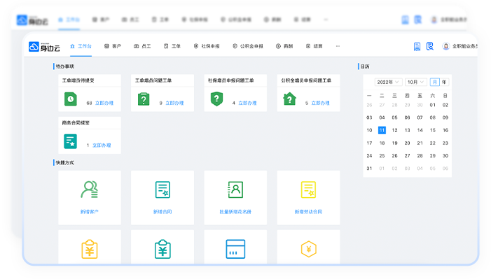Viewport: 491px width, 279px height.
Task: Select date 12 in the calendar
Action: pyautogui.click(x=394, y=130)
